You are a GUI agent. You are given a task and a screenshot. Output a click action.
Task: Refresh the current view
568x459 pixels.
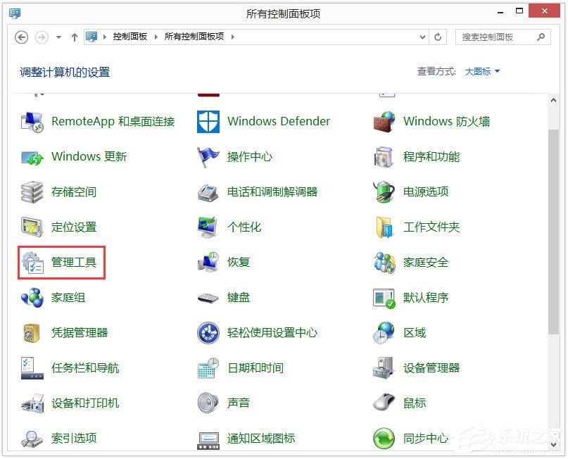[438, 37]
